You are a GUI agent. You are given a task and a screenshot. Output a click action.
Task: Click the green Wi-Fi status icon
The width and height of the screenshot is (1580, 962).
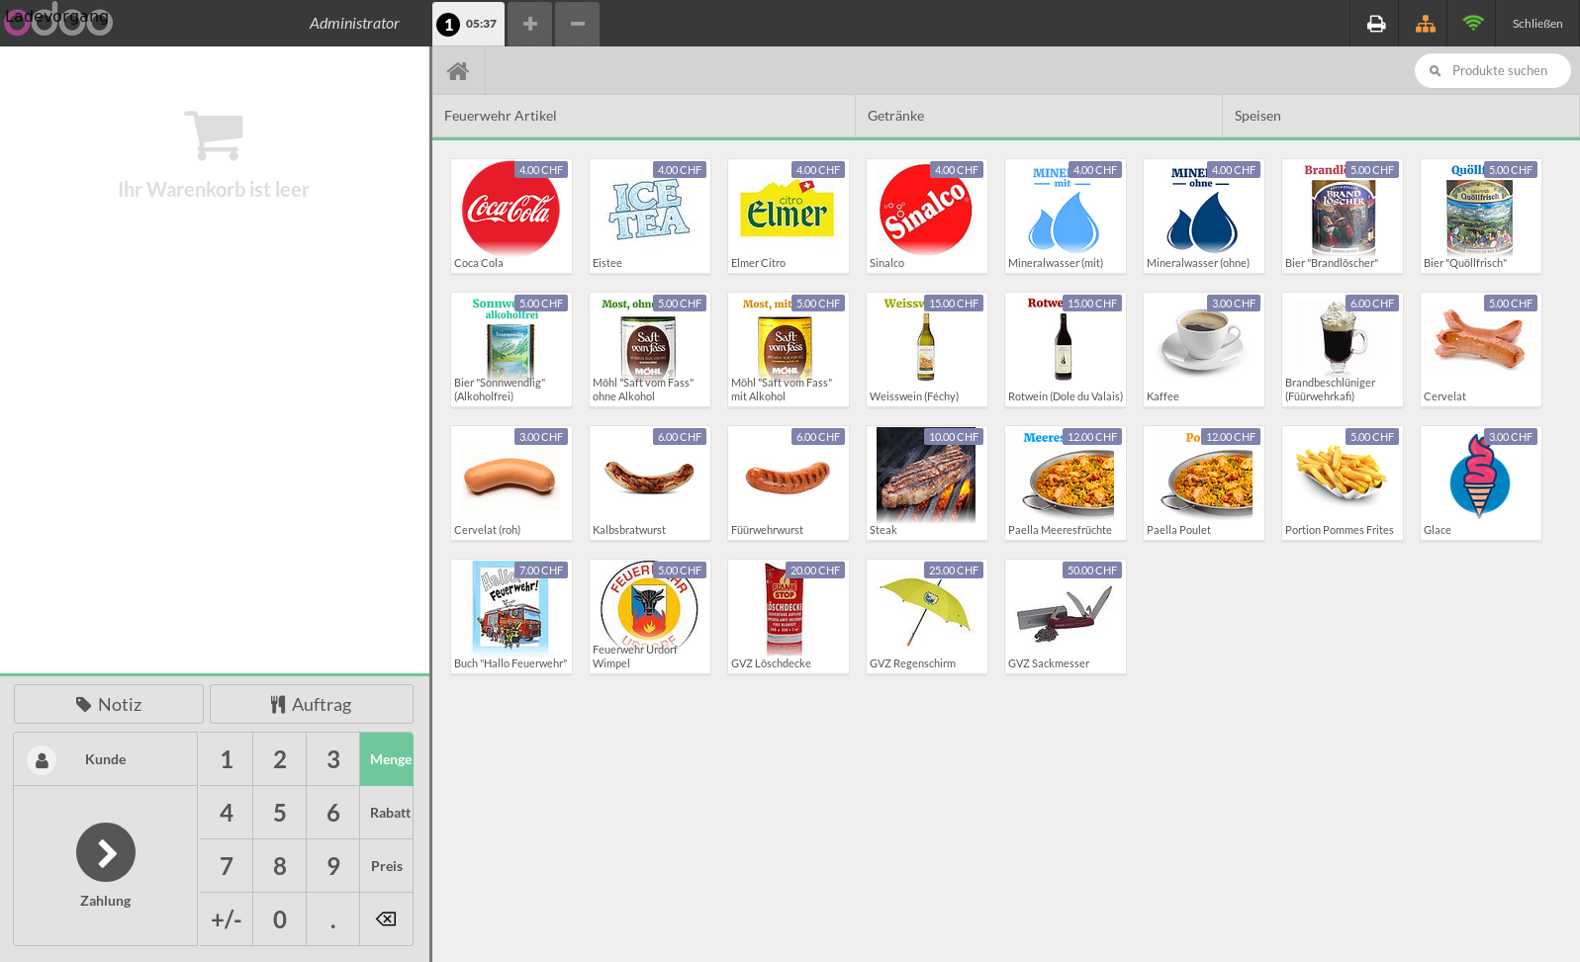pyautogui.click(x=1473, y=24)
